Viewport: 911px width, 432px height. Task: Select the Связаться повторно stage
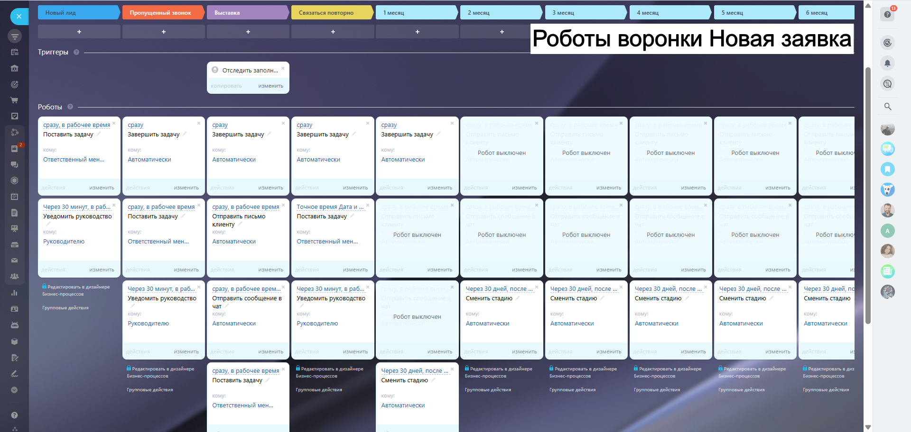pyautogui.click(x=330, y=13)
